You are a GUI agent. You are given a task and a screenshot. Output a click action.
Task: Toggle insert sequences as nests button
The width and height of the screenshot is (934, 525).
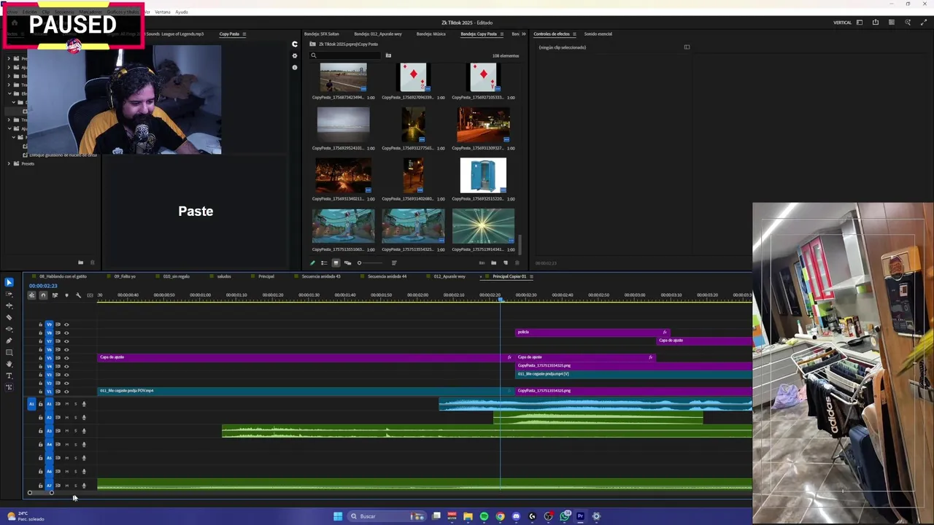pyautogui.click(x=31, y=295)
